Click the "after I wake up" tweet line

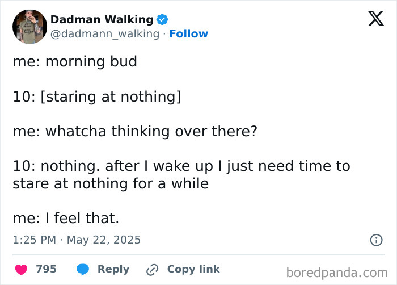point(181,166)
